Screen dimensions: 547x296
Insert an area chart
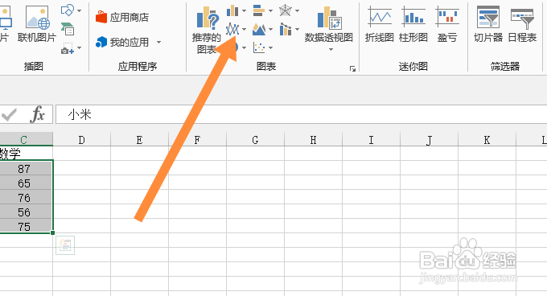coord(259,29)
